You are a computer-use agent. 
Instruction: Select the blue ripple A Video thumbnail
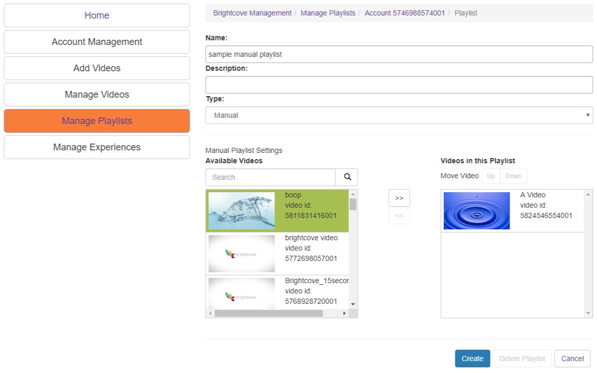click(x=477, y=211)
